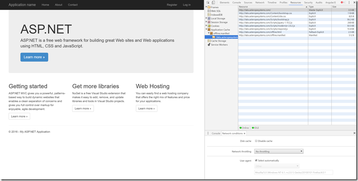Screen dimensions: 358x181
Task: Select the Web SQL database icon
Action: [209, 11]
